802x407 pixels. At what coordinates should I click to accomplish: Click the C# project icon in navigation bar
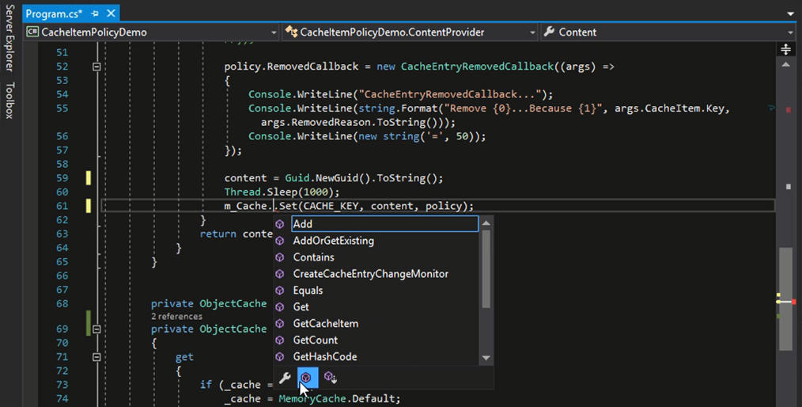[32, 32]
